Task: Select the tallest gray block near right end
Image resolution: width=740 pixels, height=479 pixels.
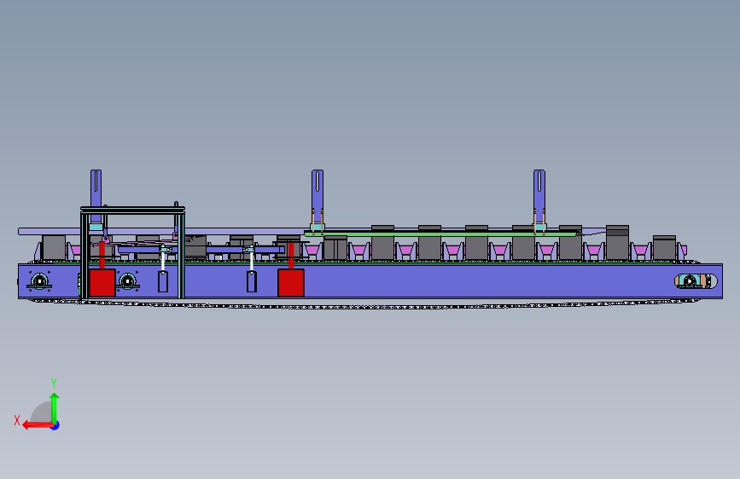Action: [x=617, y=243]
